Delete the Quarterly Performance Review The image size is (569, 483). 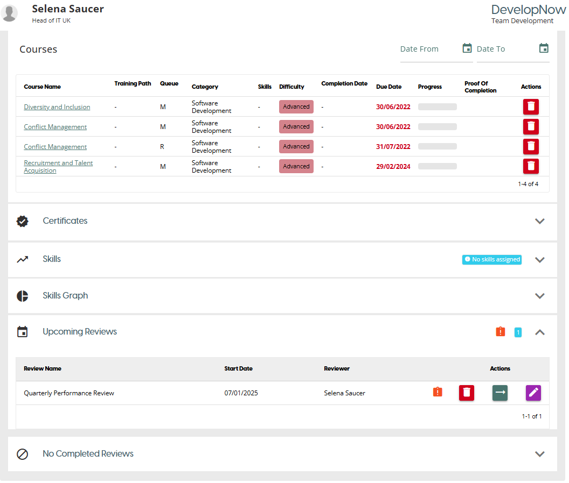[x=467, y=393]
